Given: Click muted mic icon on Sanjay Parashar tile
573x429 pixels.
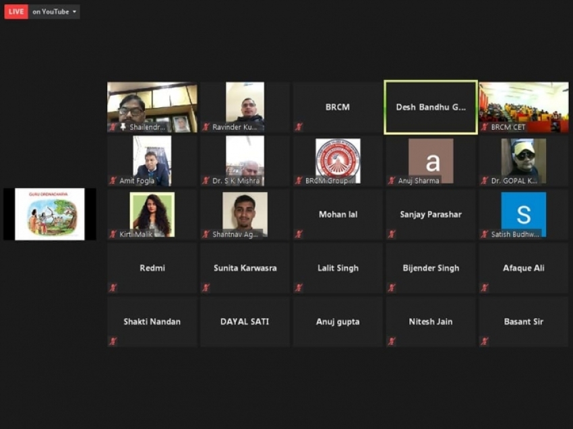Looking at the screenshot, I should click(392, 234).
